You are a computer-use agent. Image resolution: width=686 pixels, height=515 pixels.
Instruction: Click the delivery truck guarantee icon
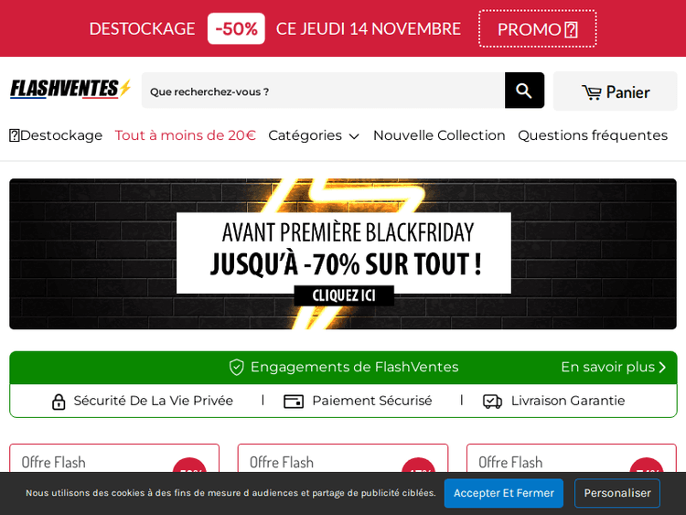coord(492,402)
